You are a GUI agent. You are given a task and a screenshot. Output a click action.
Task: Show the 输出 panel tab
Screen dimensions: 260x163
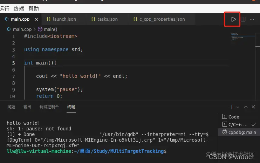pos(27,107)
